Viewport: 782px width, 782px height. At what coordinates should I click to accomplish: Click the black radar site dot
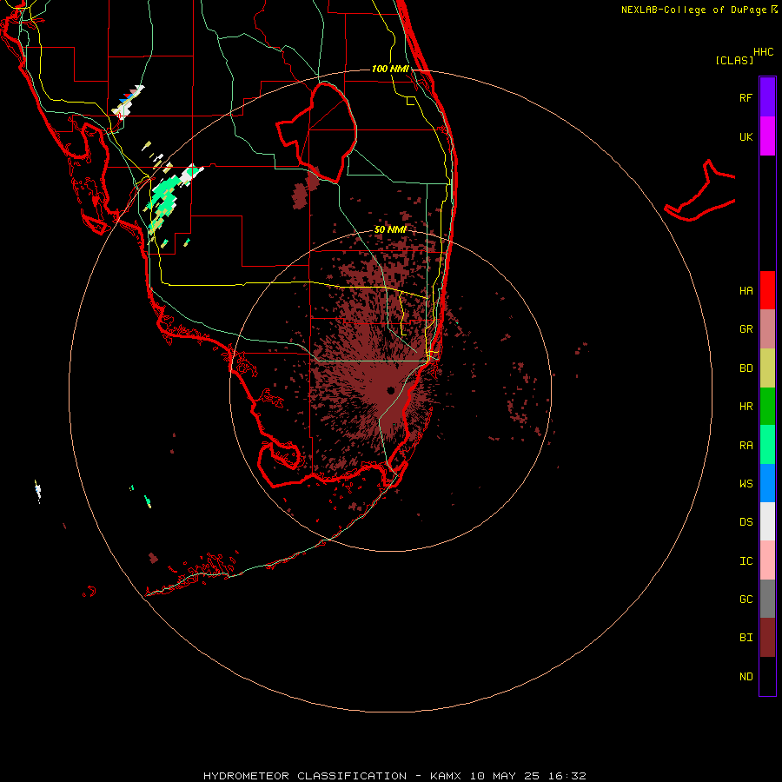(390, 390)
